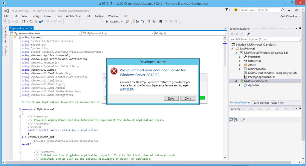306x166 pixels.
Task: Open the Attach button dropdown arrow
Action: (x=122, y=22)
